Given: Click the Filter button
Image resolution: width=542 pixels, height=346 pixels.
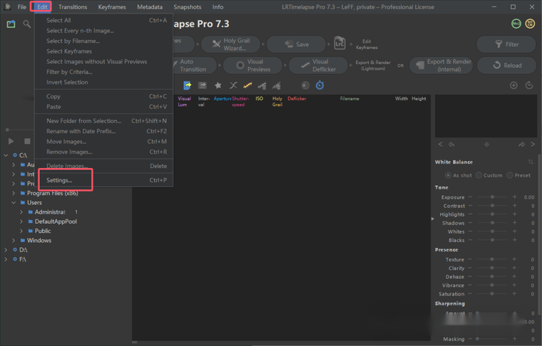Looking at the screenshot, I should click(506, 44).
